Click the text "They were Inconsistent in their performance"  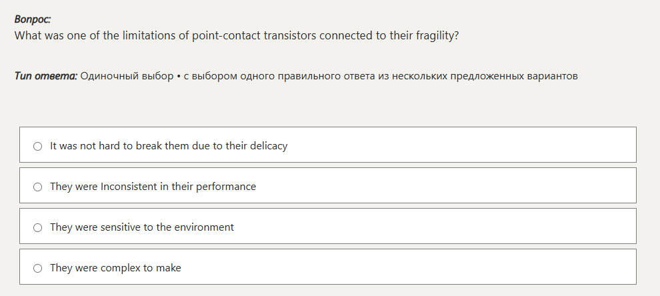153,187
